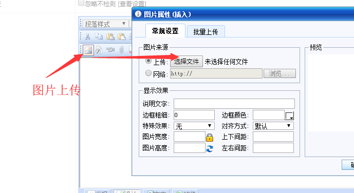Click the insert image toolbar icon

(x=88, y=50)
